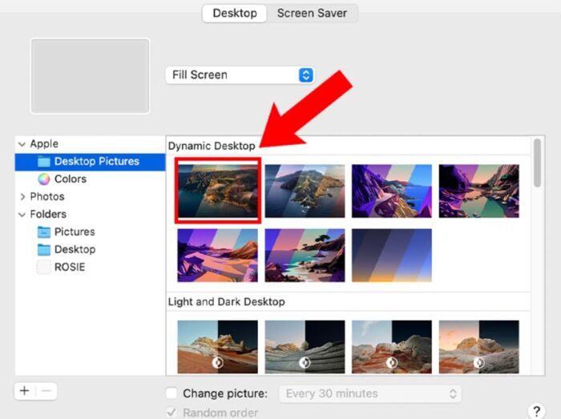This screenshot has height=419, width=561.
Task: Switch to the Screen Saver tab
Action: [312, 13]
